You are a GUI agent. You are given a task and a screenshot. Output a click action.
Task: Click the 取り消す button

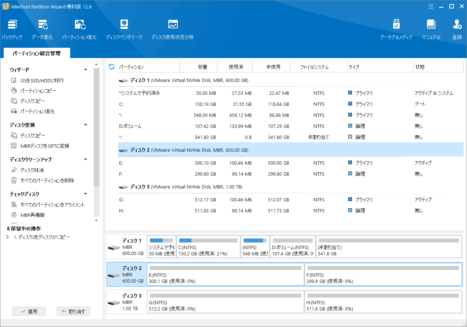point(73,311)
